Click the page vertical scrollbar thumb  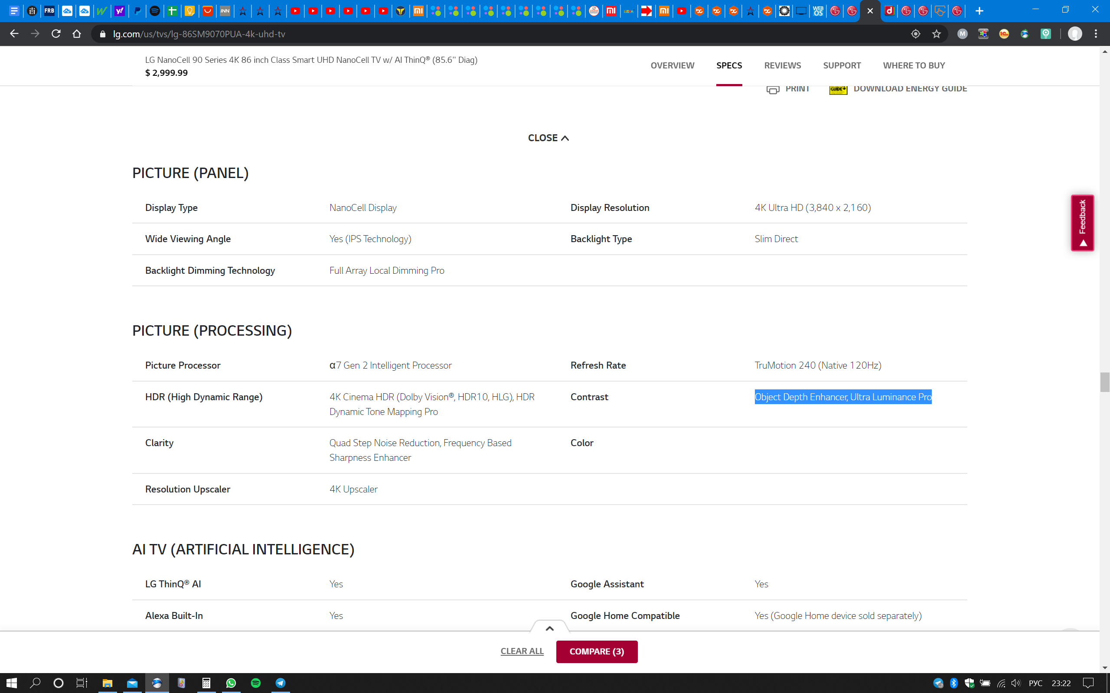click(1104, 382)
